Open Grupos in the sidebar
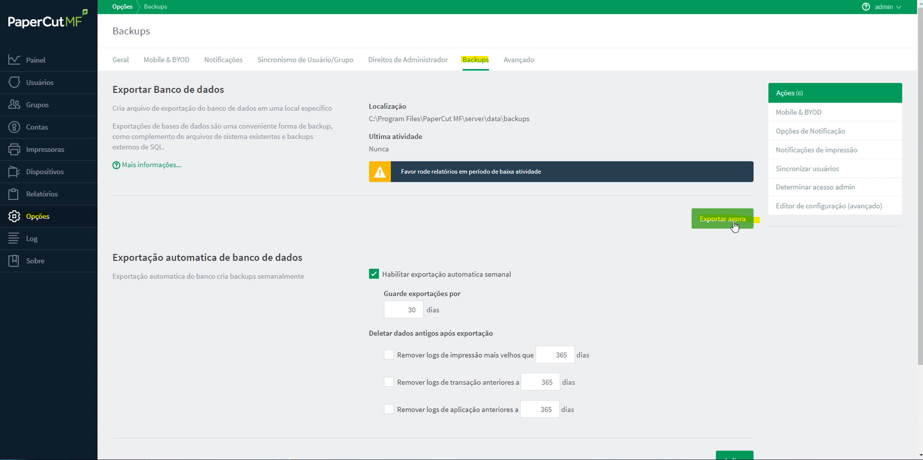The height and width of the screenshot is (460, 923). [x=49, y=104]
